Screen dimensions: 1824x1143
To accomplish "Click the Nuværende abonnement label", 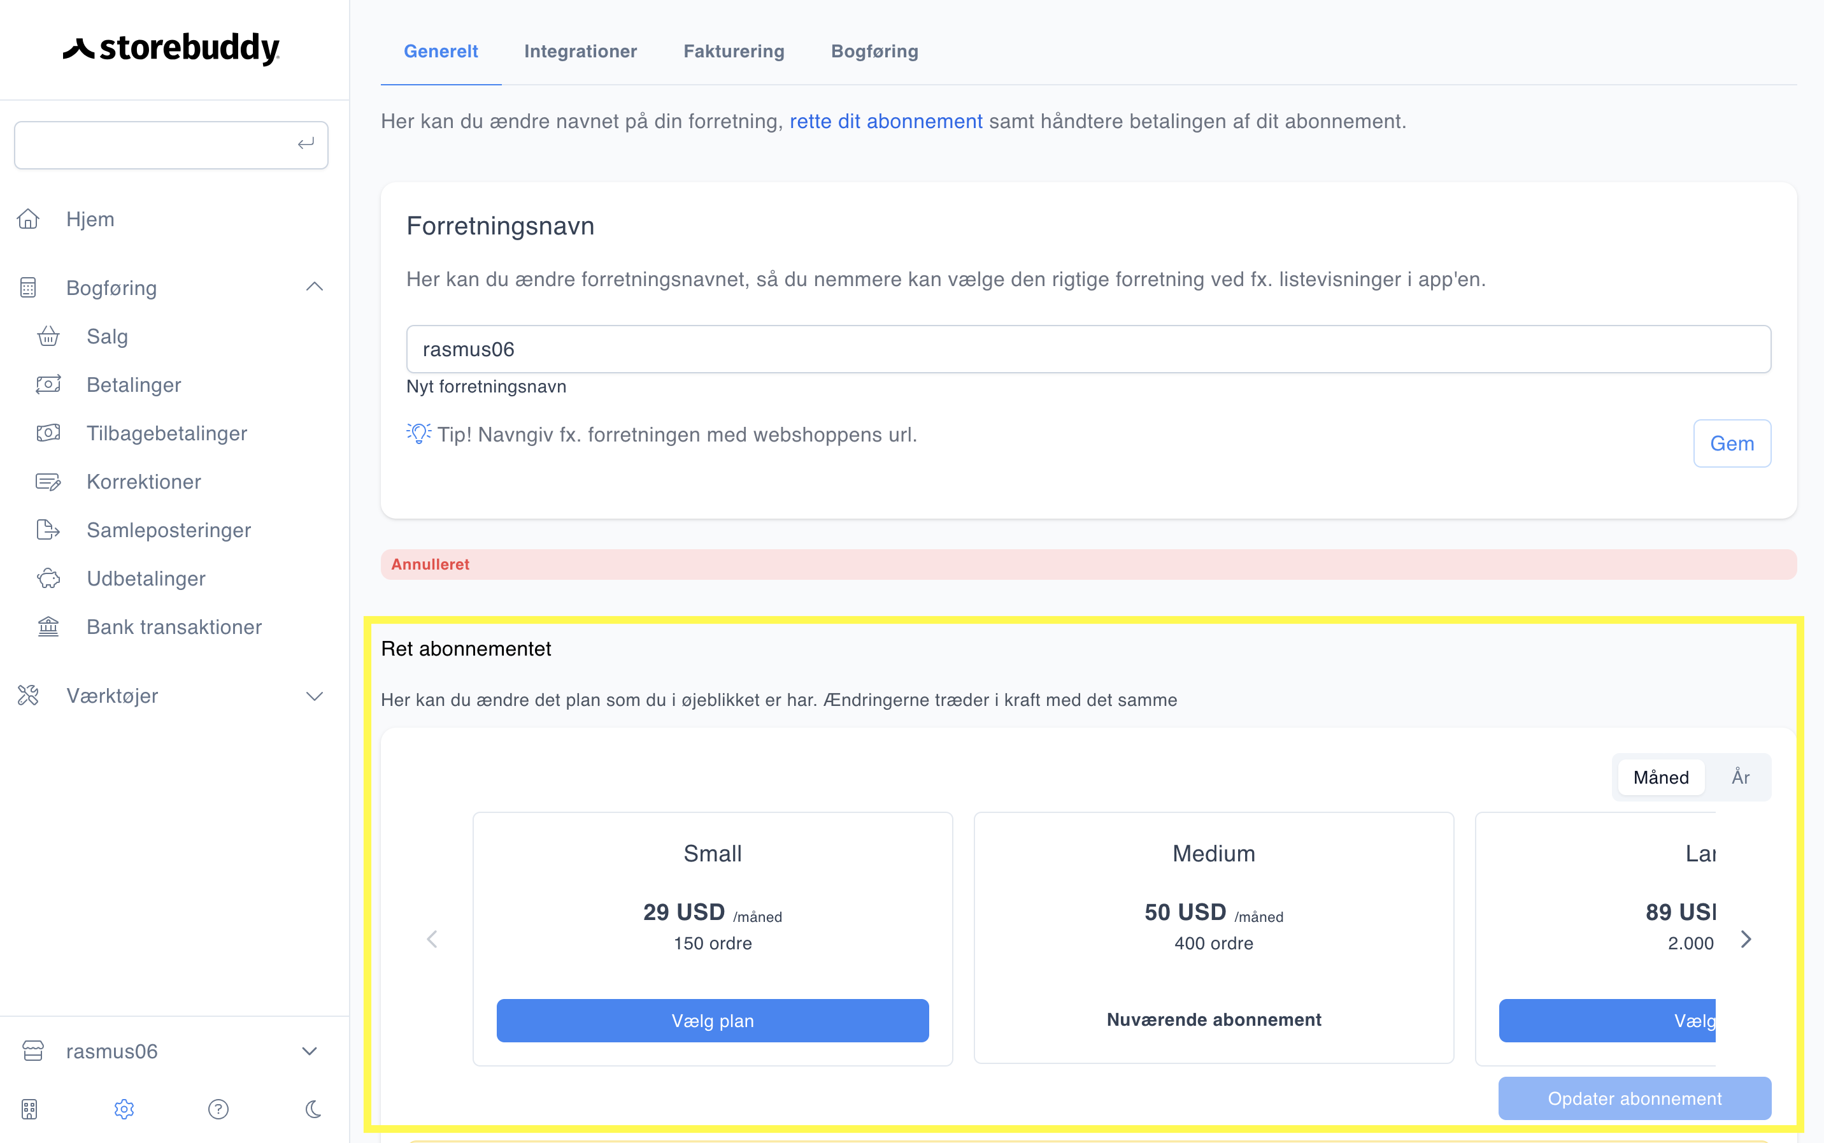I will 1213,1020.
